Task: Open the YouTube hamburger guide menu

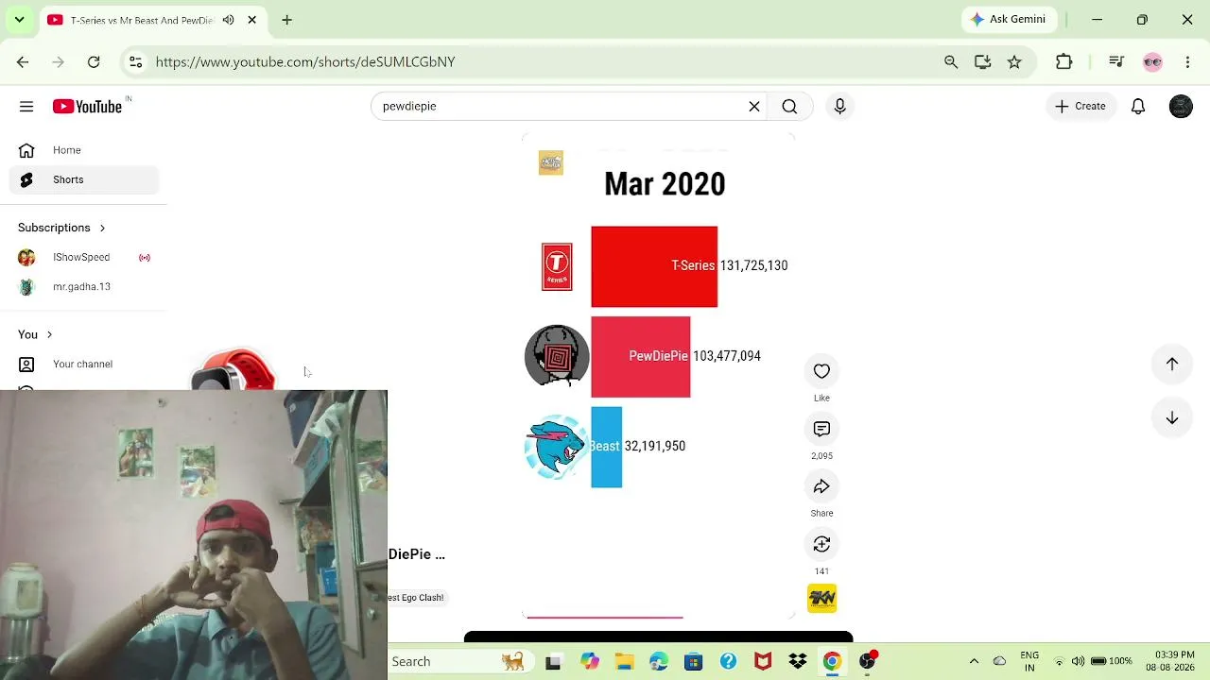Action: pyautogui.click(x=26, y=107)
